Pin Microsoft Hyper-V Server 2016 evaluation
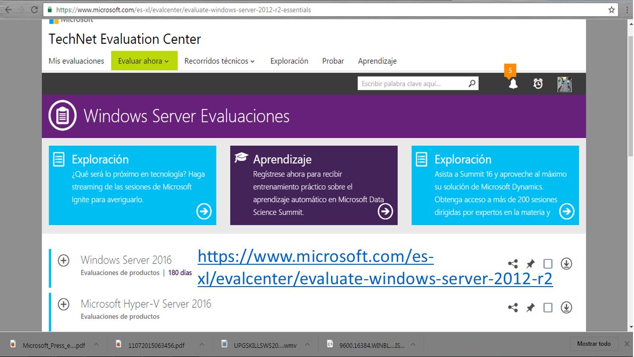The width and height of the screenshot is (634, 357). 530,307
